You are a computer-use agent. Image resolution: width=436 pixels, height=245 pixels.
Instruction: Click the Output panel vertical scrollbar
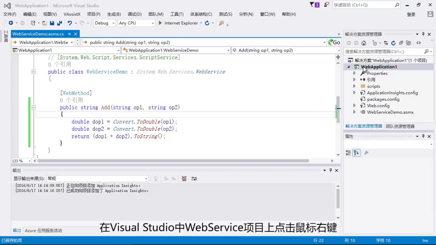click(x=338, y=198)
